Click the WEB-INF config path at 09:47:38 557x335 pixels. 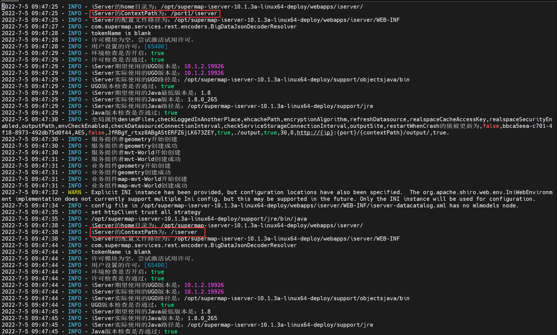coord(287,239)
